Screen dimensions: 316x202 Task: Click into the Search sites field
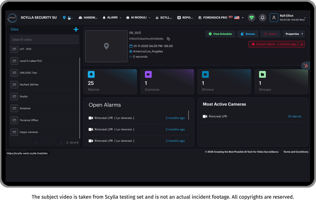coord(44,40)
